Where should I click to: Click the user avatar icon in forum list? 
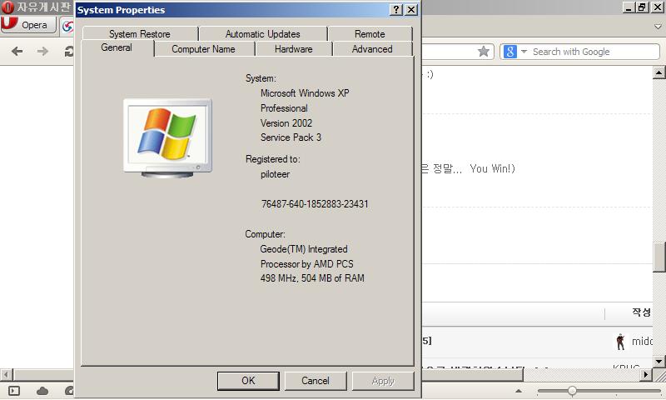click(620, 342)
